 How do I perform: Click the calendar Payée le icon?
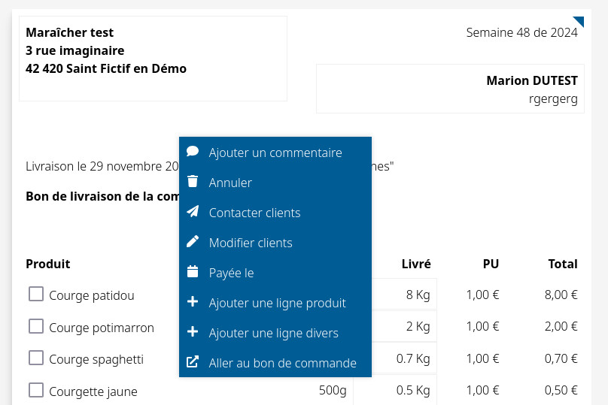pos(193,272)
